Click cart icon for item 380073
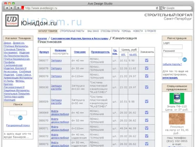This screenshot has width=196, height=147. click(147, 144)
